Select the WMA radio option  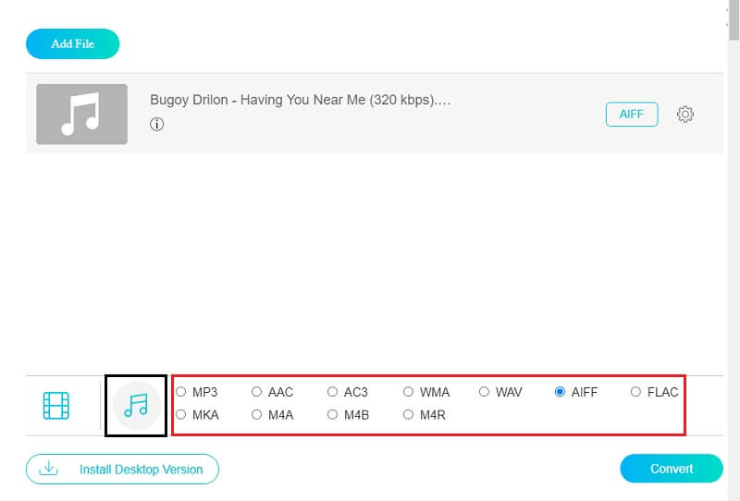tap(409, 392)
